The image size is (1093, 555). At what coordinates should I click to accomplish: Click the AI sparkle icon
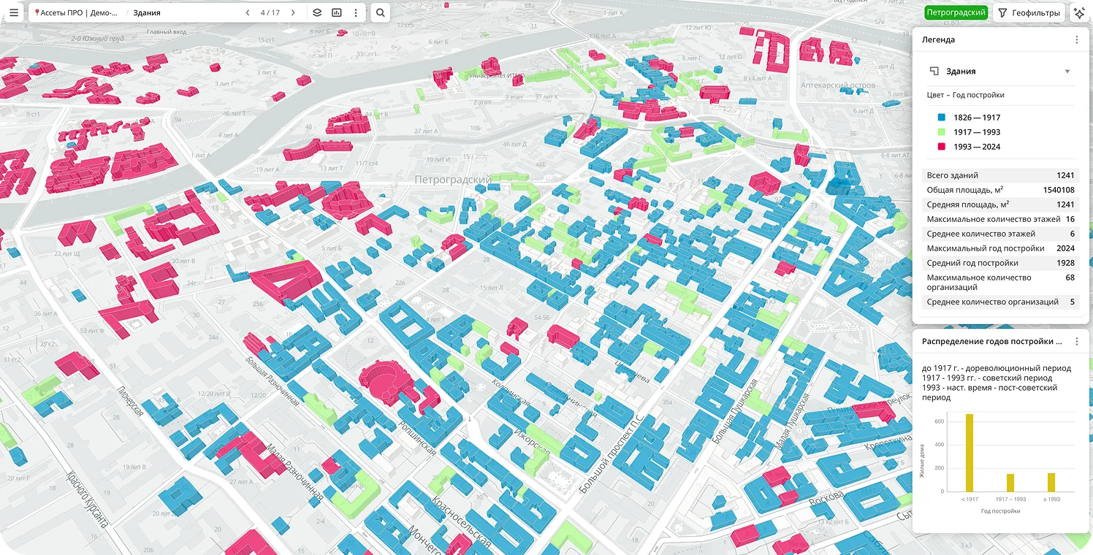(1080, 12)
